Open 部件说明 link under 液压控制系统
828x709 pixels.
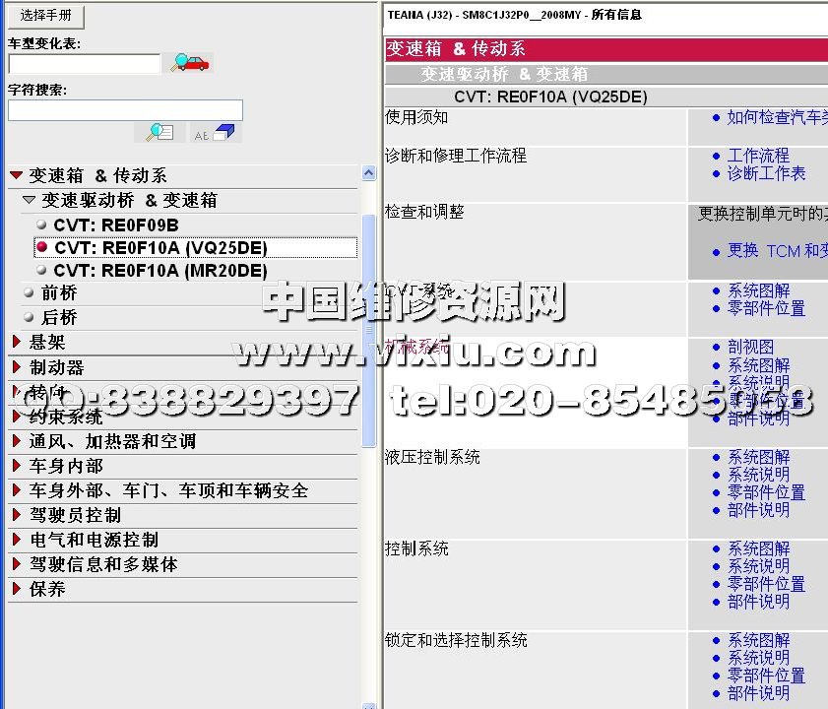(758, 510)
